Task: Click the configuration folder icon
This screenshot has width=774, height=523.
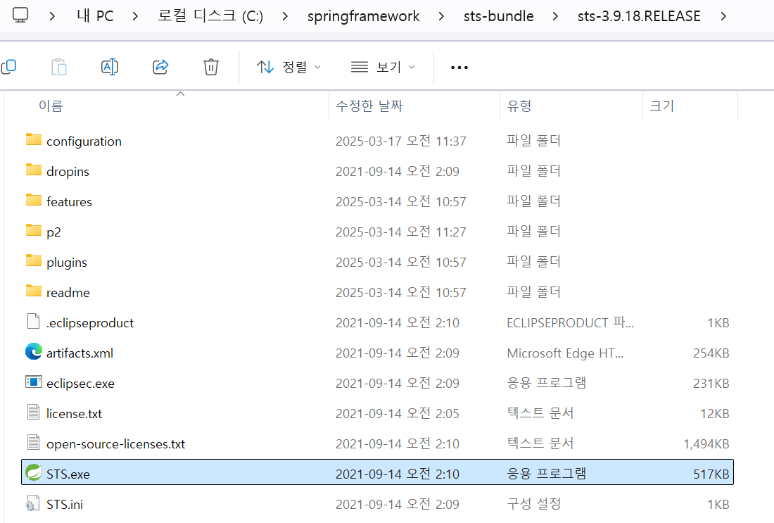Action: pyautogui.click(x=34, y=140)
